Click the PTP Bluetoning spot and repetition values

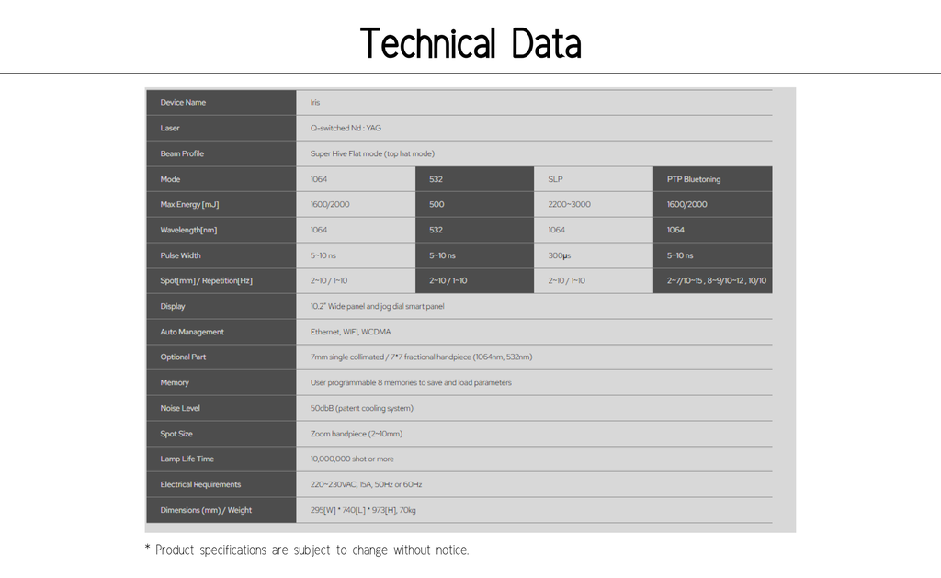point(716,280)
